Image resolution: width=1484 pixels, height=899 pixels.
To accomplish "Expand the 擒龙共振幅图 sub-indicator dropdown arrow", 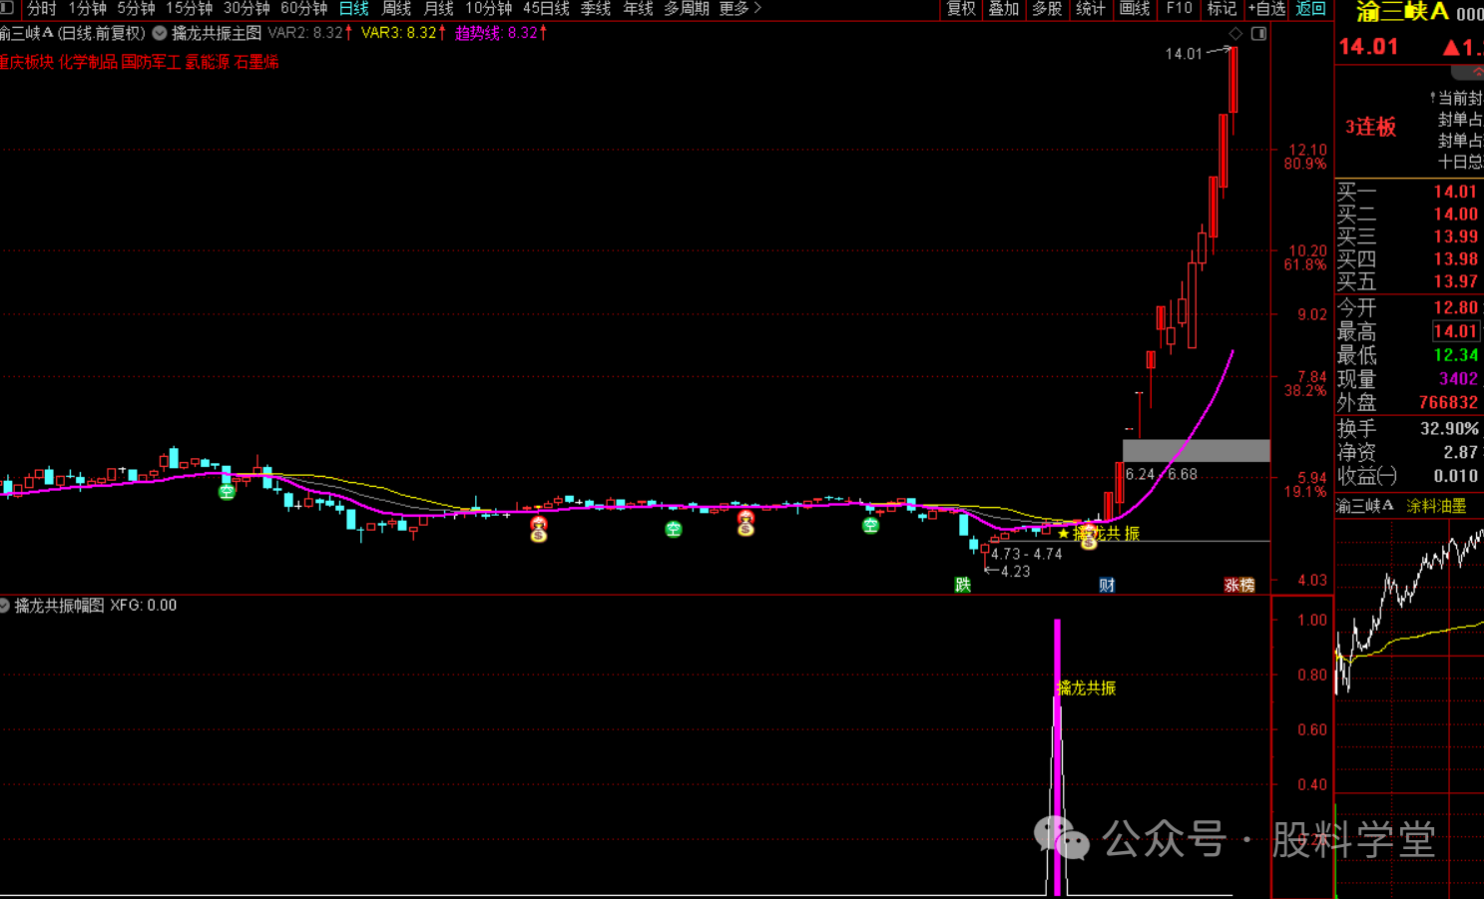I will click(x=5, y=606).
